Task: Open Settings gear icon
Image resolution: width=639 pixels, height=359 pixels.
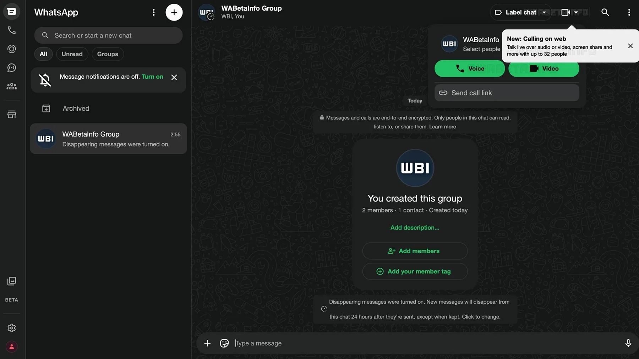Action: coord(12,328)
